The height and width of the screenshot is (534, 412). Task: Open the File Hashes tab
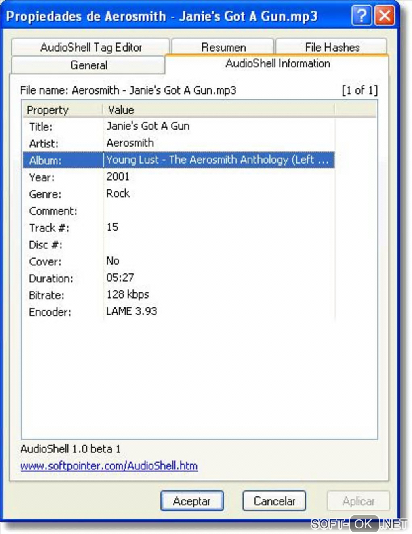tap(332, 47)
